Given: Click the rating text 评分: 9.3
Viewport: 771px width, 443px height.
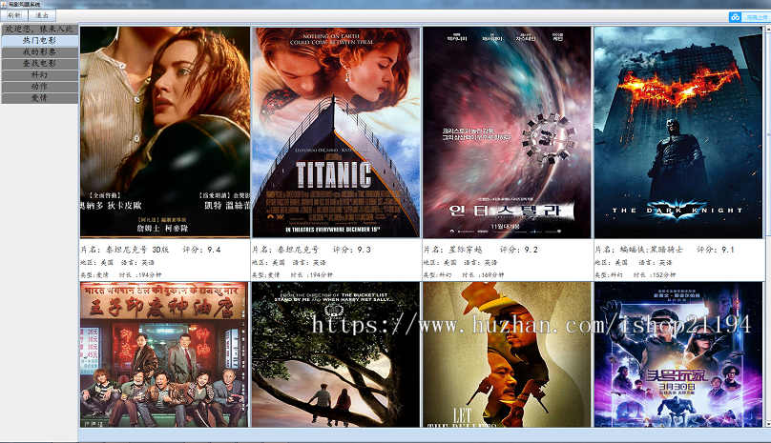Looking at the screenshot, I should (x=351, y=250).
